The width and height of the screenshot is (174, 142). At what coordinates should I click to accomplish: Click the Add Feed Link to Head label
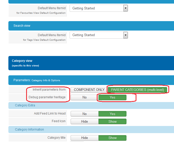(x=50, y=113)
